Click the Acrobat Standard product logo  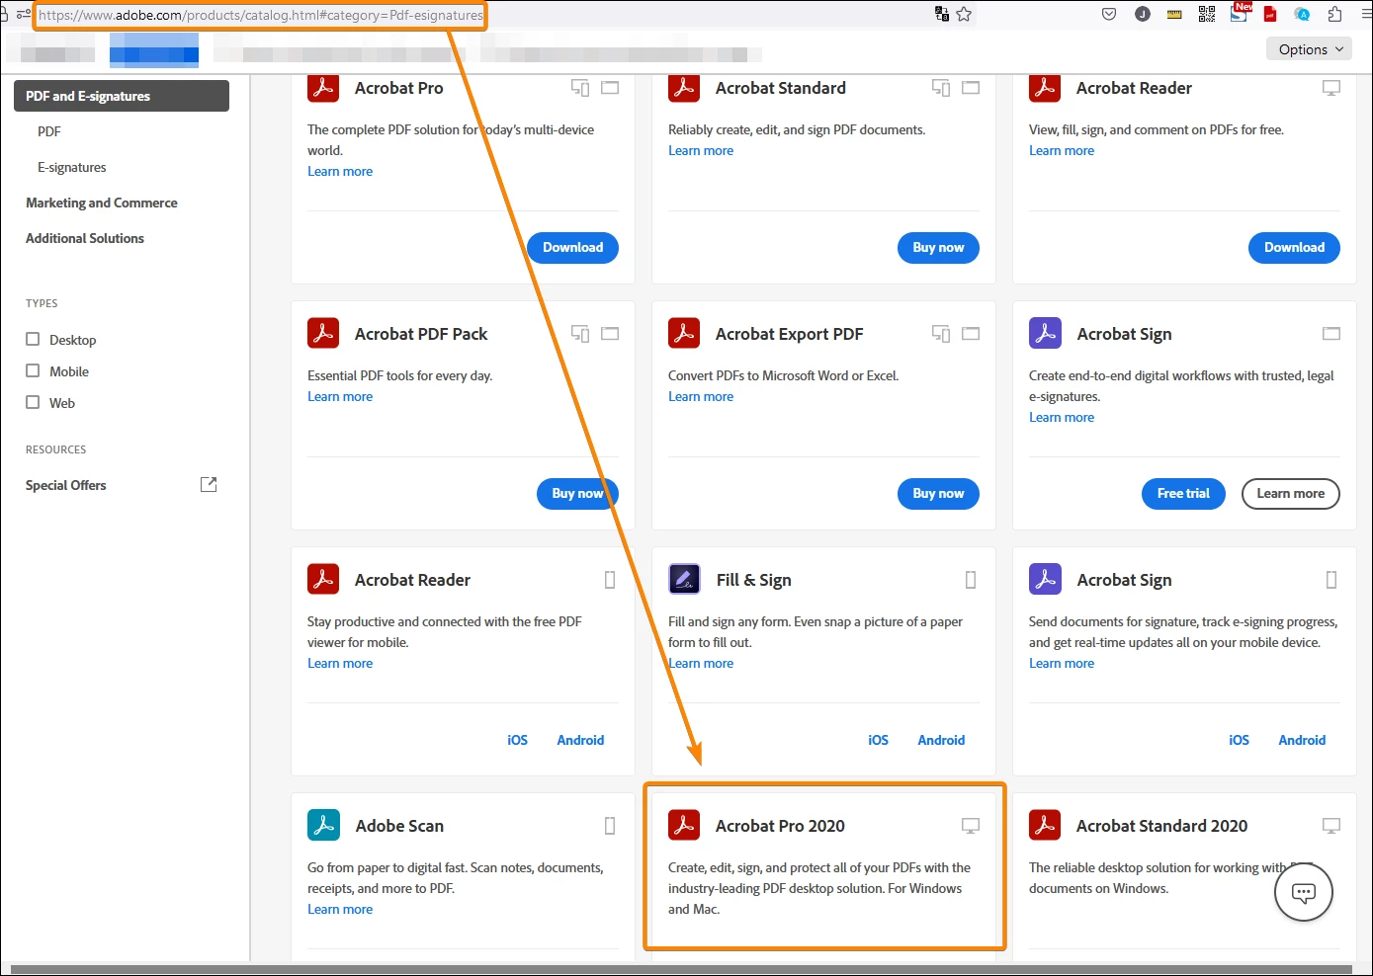[x=684, y=88]
